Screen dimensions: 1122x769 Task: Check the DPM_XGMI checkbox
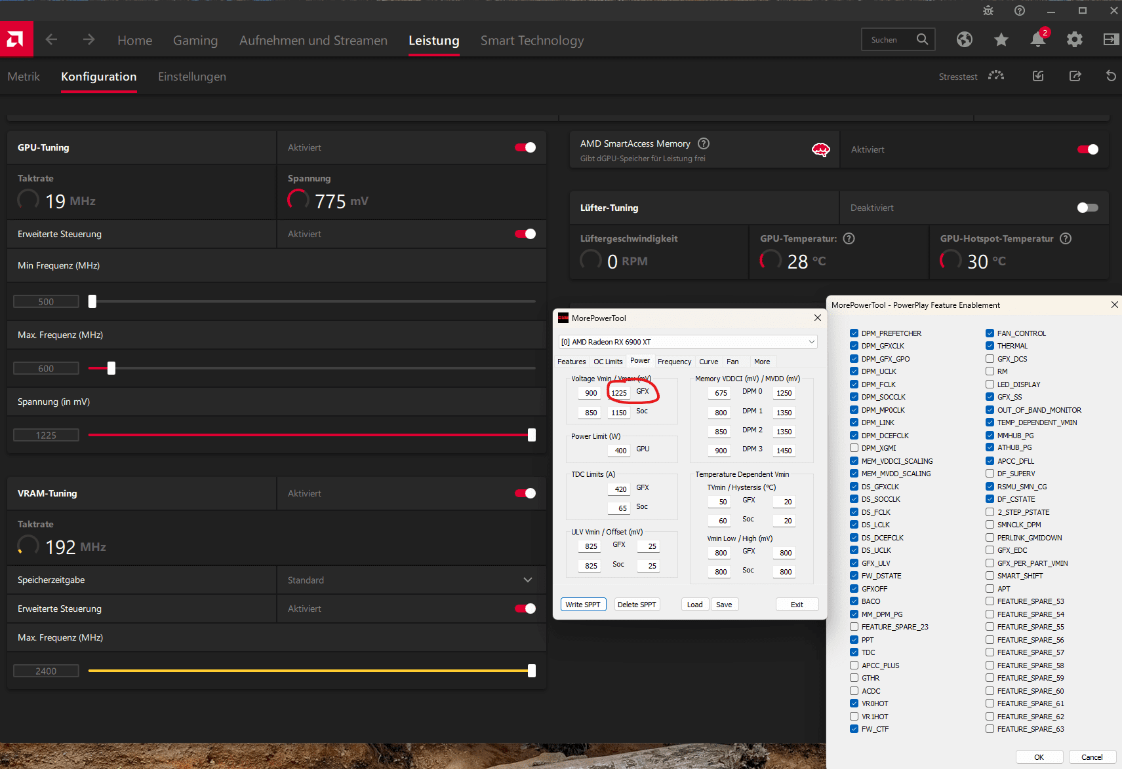[854, 448]
